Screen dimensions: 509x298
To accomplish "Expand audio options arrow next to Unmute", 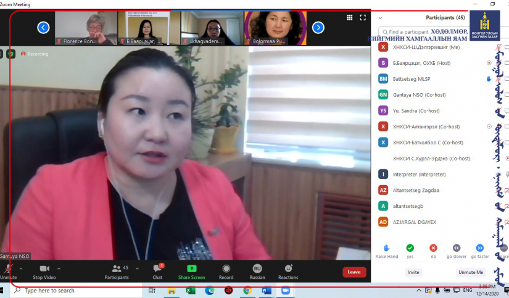I will pyautogui.click(x=21, y=268).
